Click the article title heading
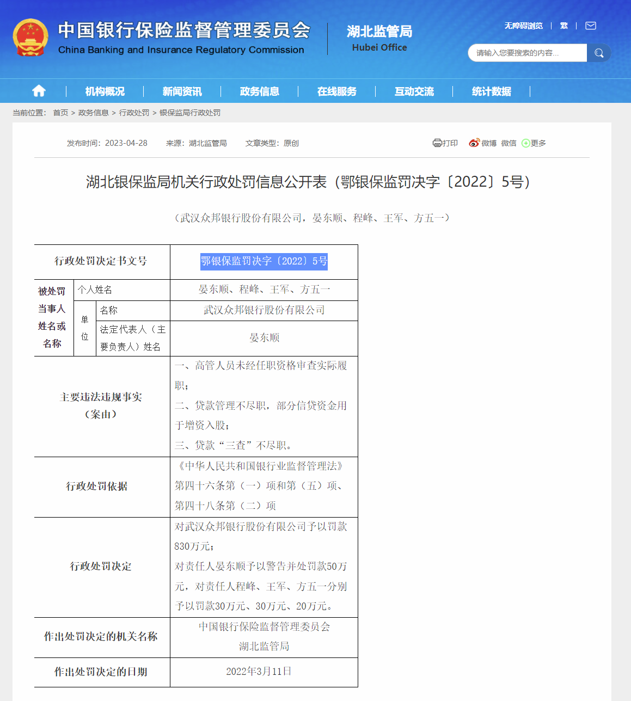The image size is (631, 701). coord(309,182)
